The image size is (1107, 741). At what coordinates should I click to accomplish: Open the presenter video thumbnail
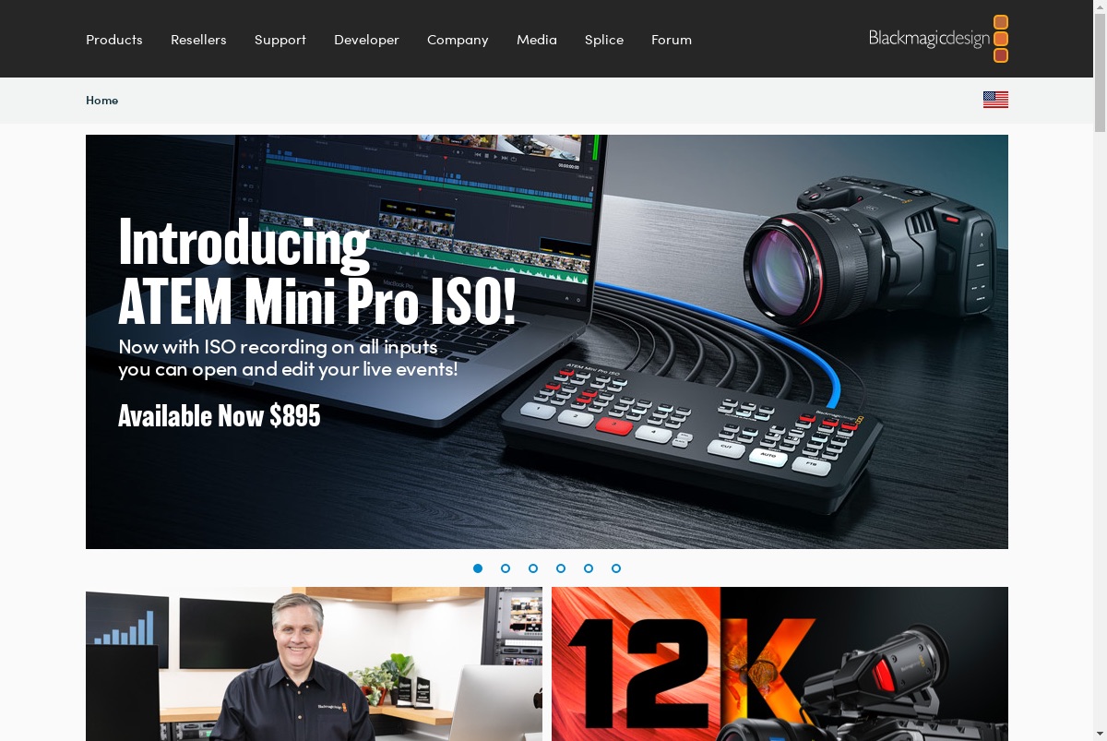pyautogui.click(x=314, y=663)
